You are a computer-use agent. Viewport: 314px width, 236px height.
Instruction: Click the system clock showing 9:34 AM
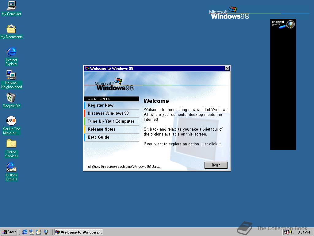coord(304,232)
